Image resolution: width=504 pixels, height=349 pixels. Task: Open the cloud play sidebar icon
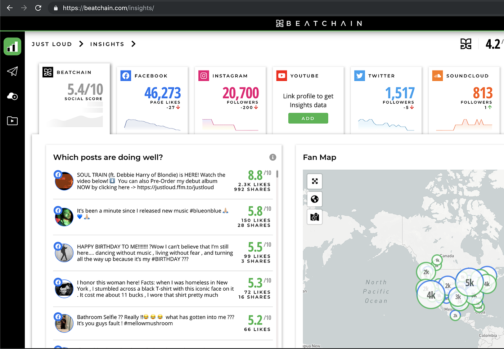[x=13, y=96]
